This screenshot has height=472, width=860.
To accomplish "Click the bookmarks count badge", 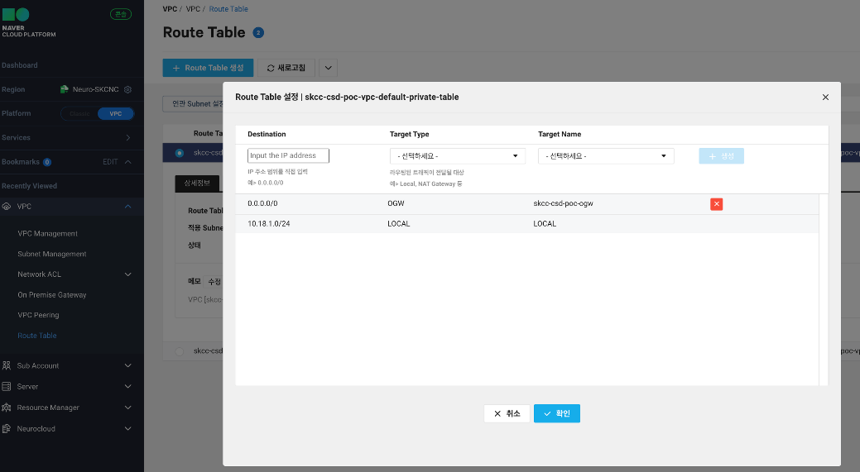I will (x=47, y=162).
